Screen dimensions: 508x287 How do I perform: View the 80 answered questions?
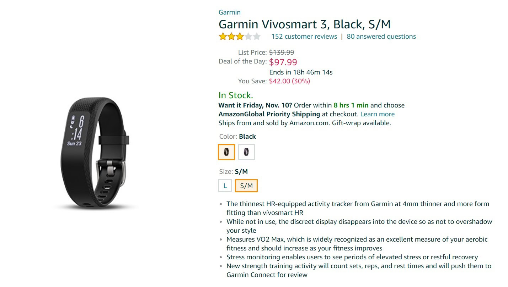pyautogui.click(x=381, y=37)
